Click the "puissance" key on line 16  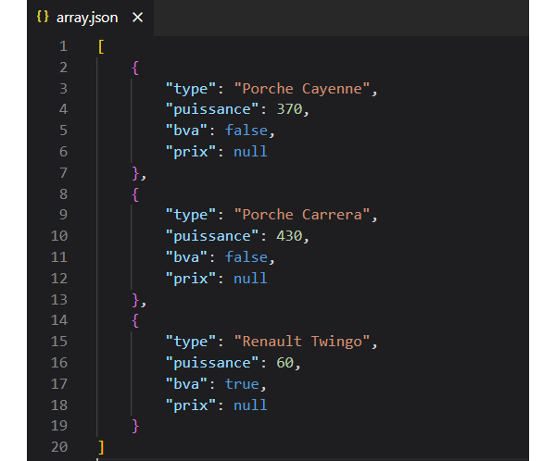(212, 364)
